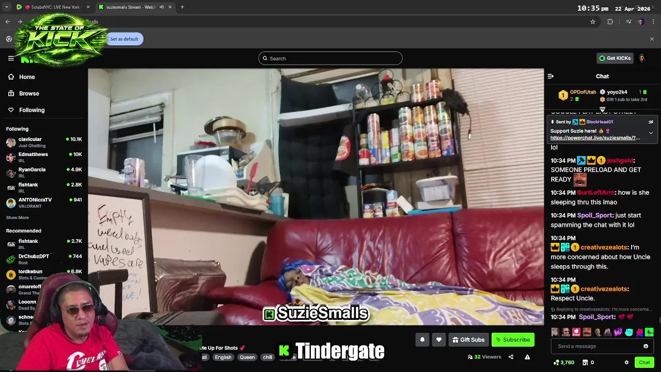
Task: Open browser media control icon
Action: click(628, 22)
